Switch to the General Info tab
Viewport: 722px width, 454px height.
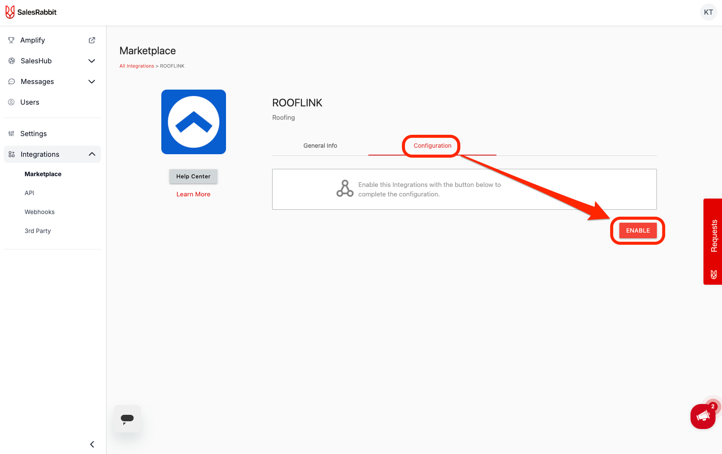coord(320,146)
